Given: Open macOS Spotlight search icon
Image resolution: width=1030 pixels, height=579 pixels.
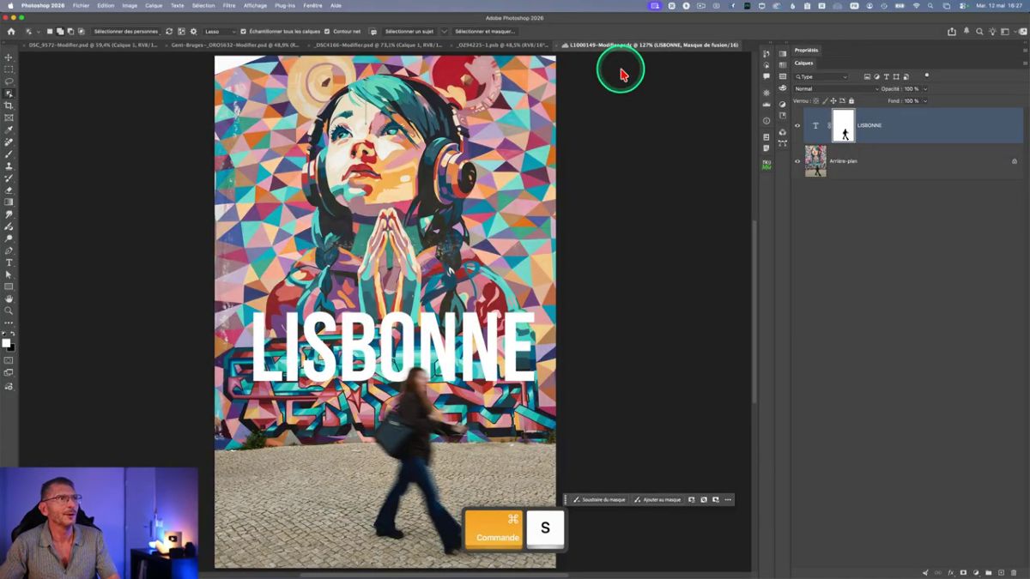Looking at the screenshot, I should click(x=930, y=5).
